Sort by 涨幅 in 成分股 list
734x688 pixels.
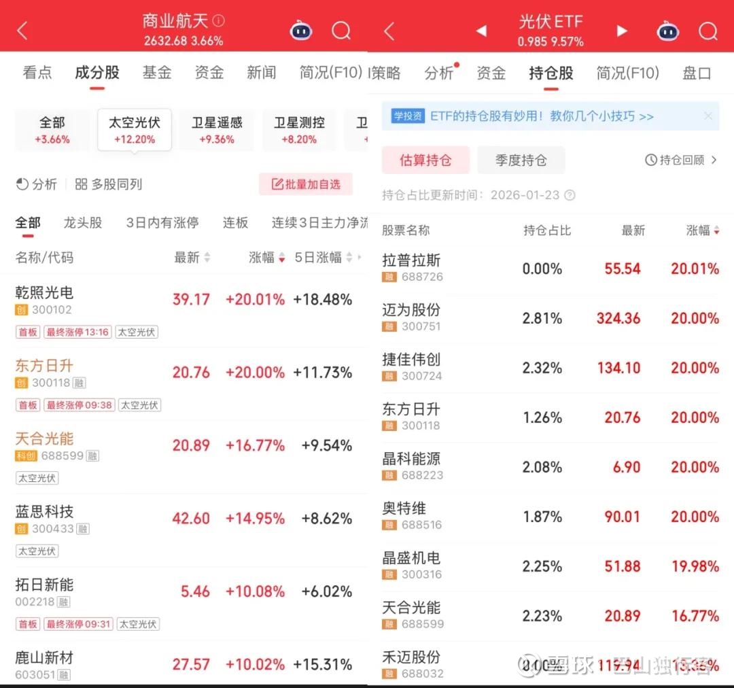point(267,257)
